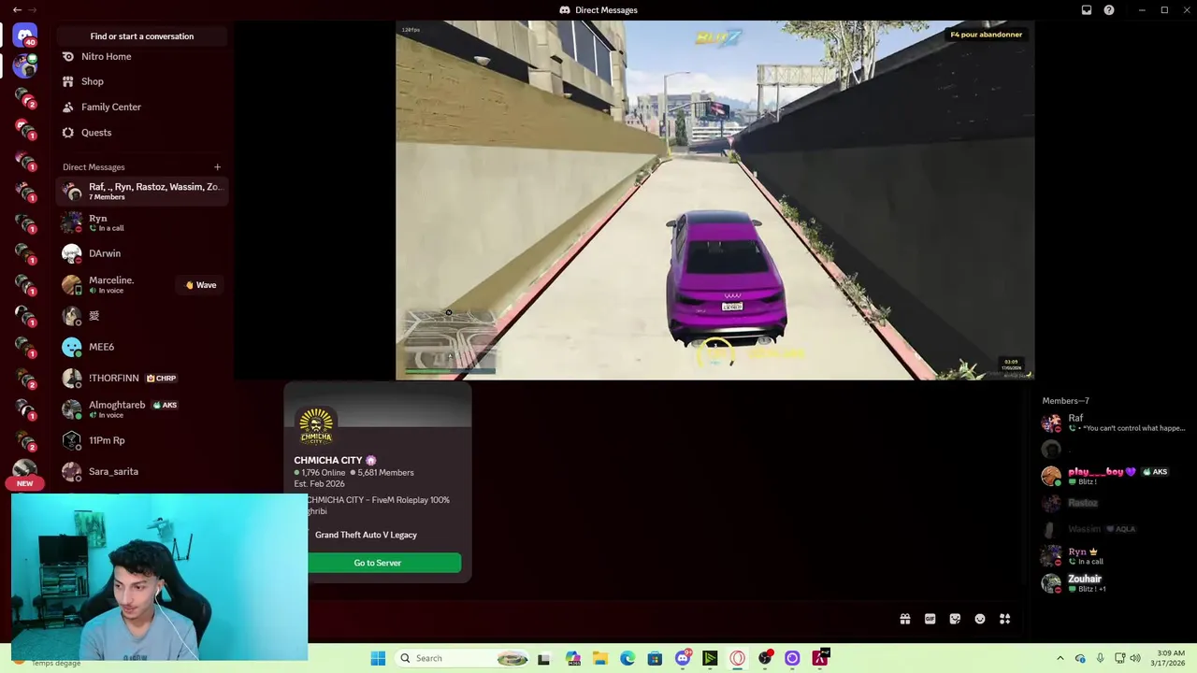1197x673 pixels.
Task: Open the apps launcher icon in chat bar
Action: click(x=1005, y=619)
